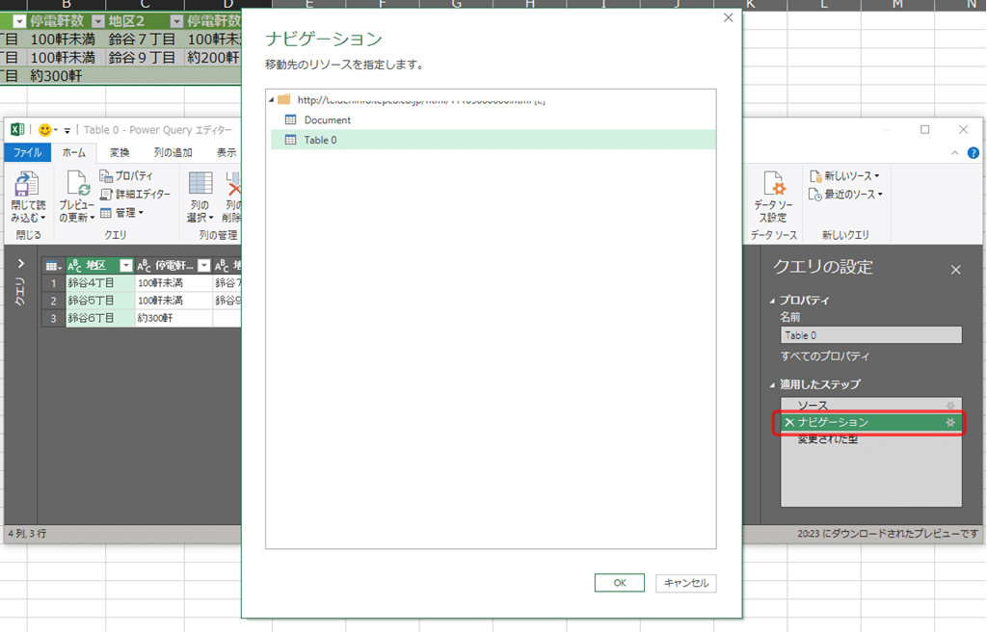Dismiss the dialog with キャンセル
This screenshot has height=633, width=987.
point(685,583)
